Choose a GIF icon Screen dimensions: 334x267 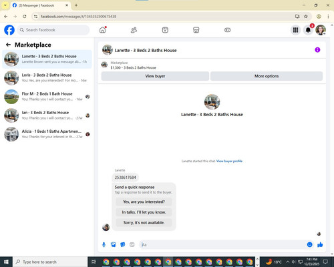[132, 245]
